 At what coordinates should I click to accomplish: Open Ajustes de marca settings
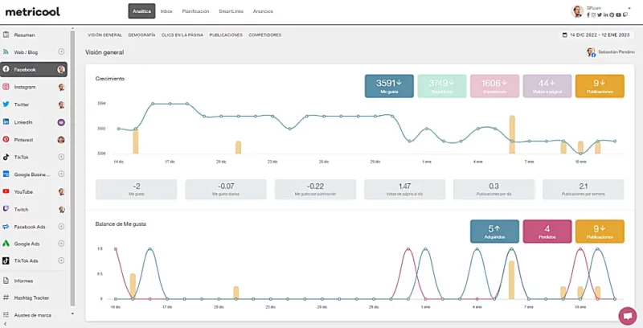point(33,315)
